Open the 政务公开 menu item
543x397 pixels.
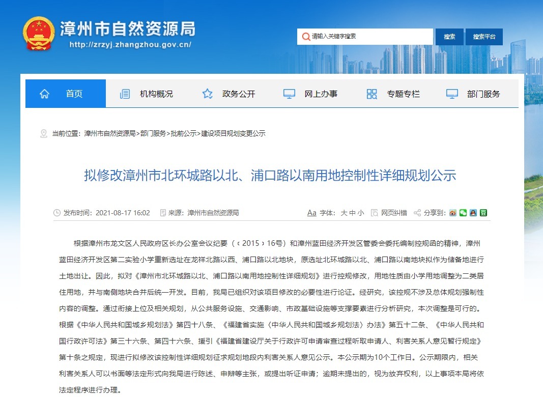[239, 94]
